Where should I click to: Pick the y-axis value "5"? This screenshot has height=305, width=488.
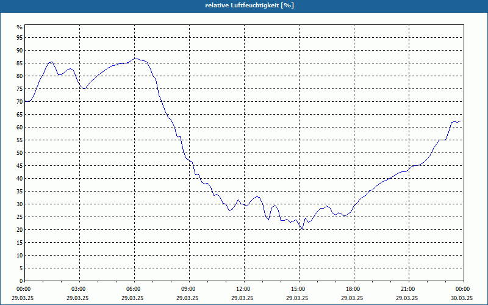point(21,268)
